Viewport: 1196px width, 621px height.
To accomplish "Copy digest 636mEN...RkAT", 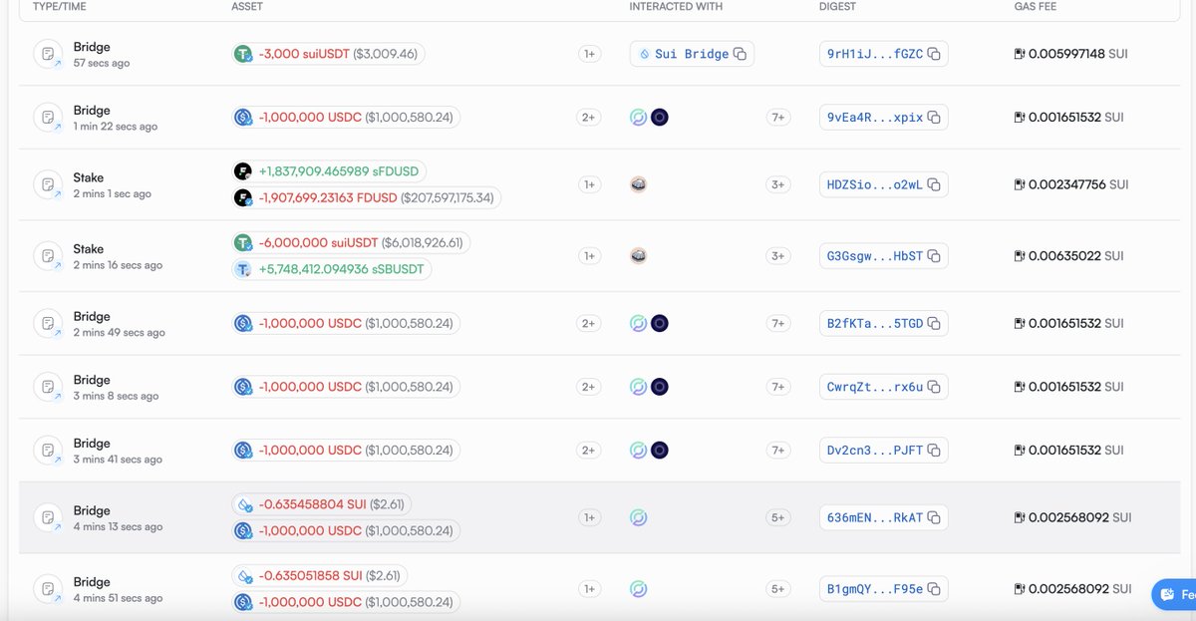I will coord(934,517).
